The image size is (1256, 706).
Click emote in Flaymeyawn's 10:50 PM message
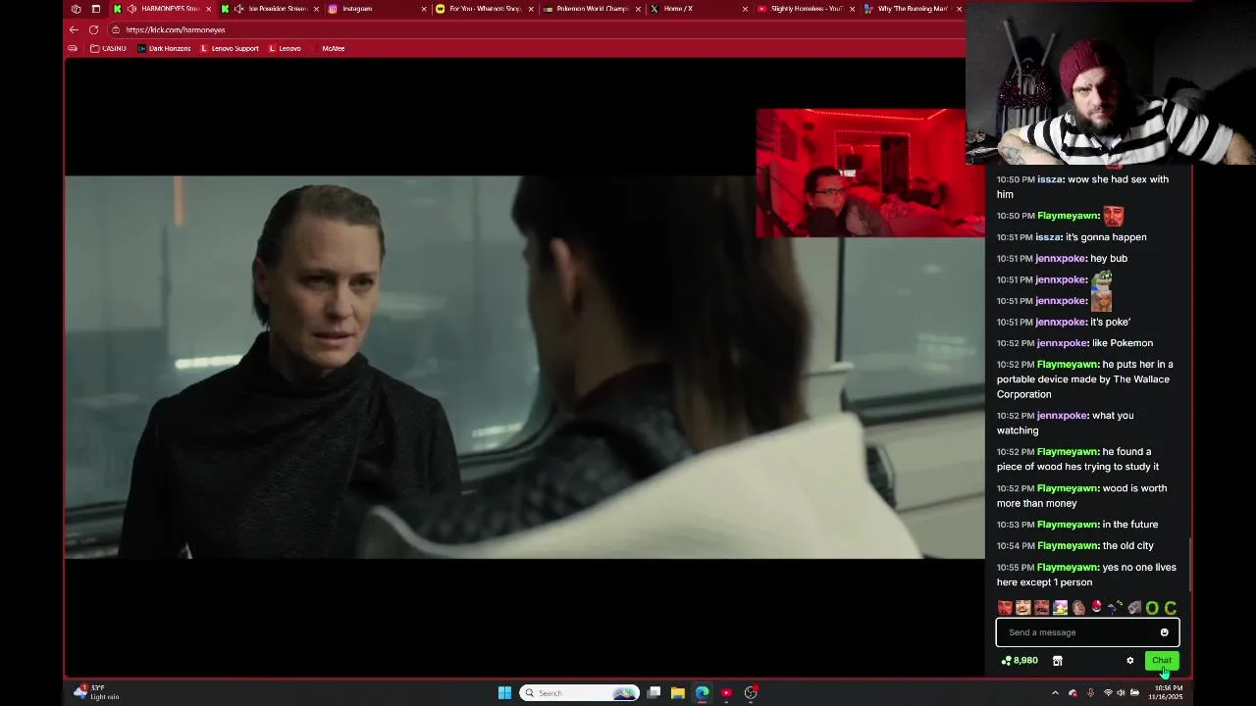[x=1113, y=216]
